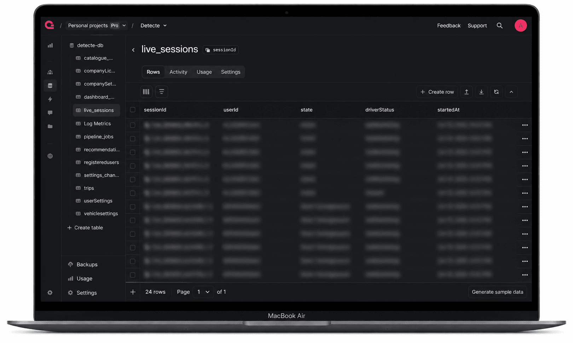
Task: Select the fourth row checkbox
Action: pyautogui.click(x=133, y=166)
